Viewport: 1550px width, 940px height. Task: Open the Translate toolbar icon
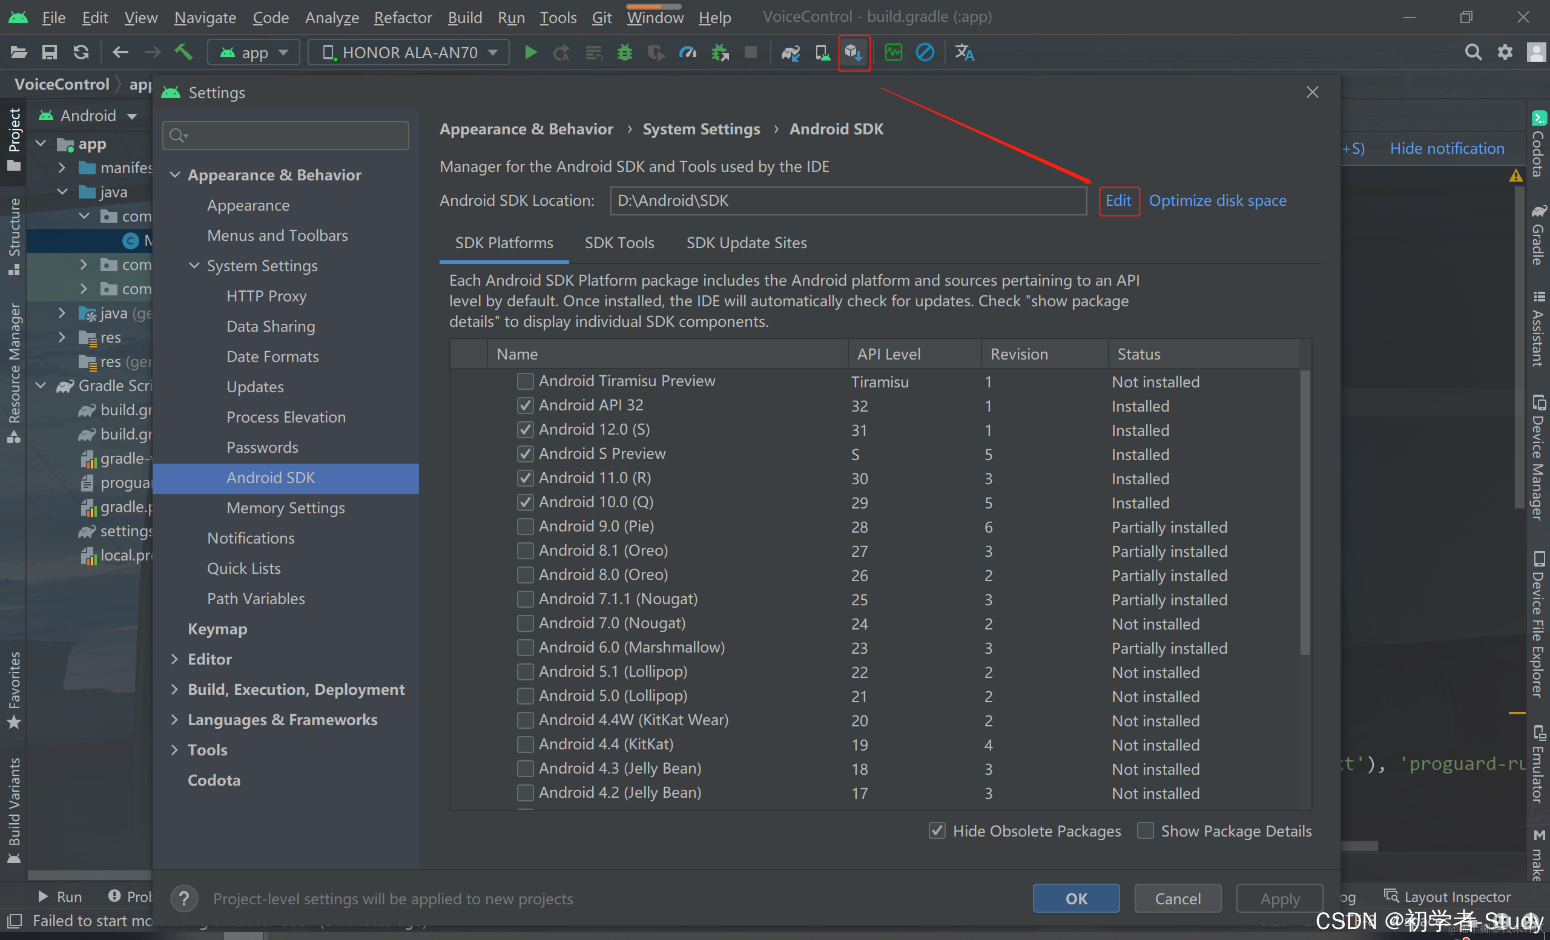coord(964,52)
